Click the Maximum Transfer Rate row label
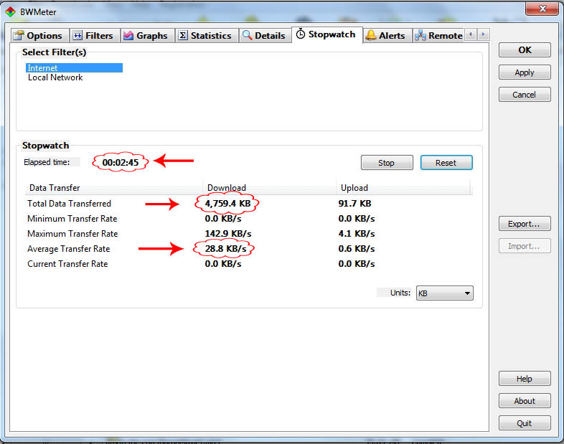This screenshot has width=564, height=444. tap(72, 234)
